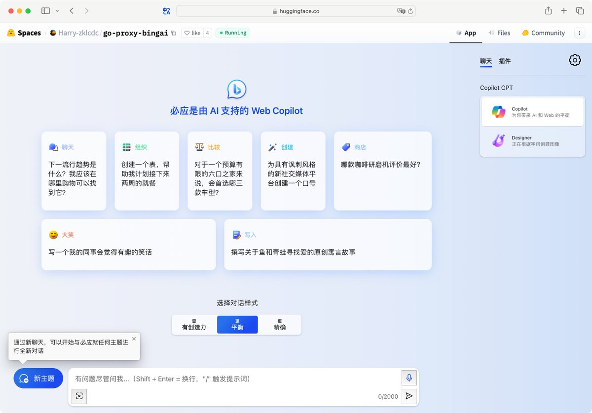Click the notepad pencil icon on 写入 card

click(237, 235)
